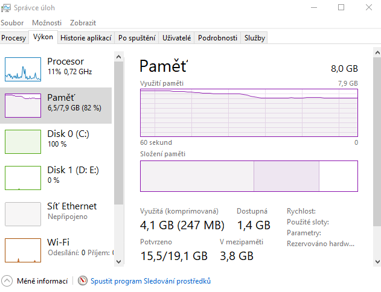Open the Soubor menu
This screenshot has width=381, height=292.
pos(12,22)
